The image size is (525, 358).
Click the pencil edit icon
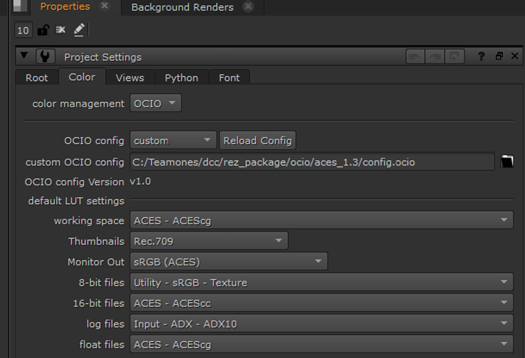tap(79, 30)
